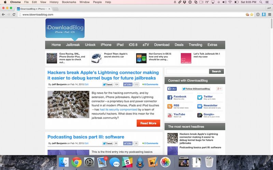This screenshot has height=170, width=273.
Task: Click the blue download extension icon
Action: [x=264, y=15]
